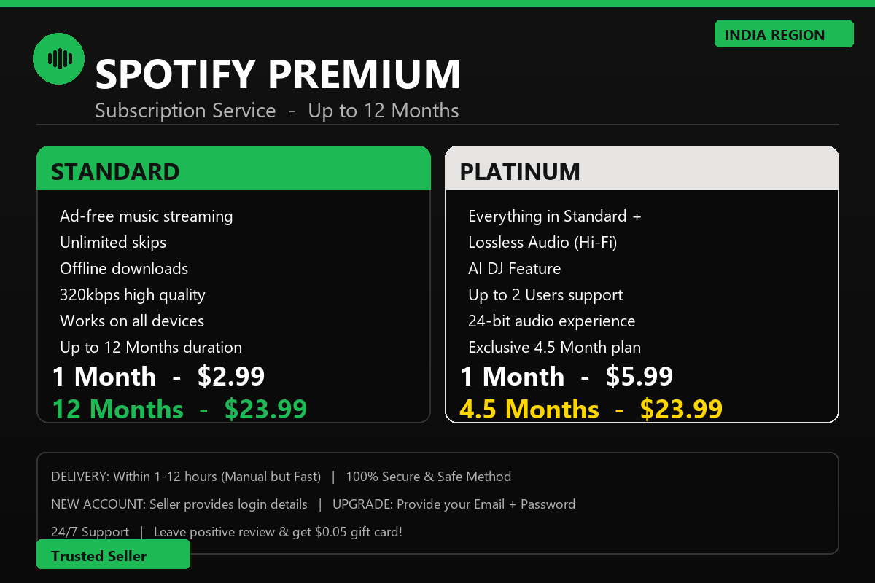Click the green sound-wave logo icon

tap(59, 58)
